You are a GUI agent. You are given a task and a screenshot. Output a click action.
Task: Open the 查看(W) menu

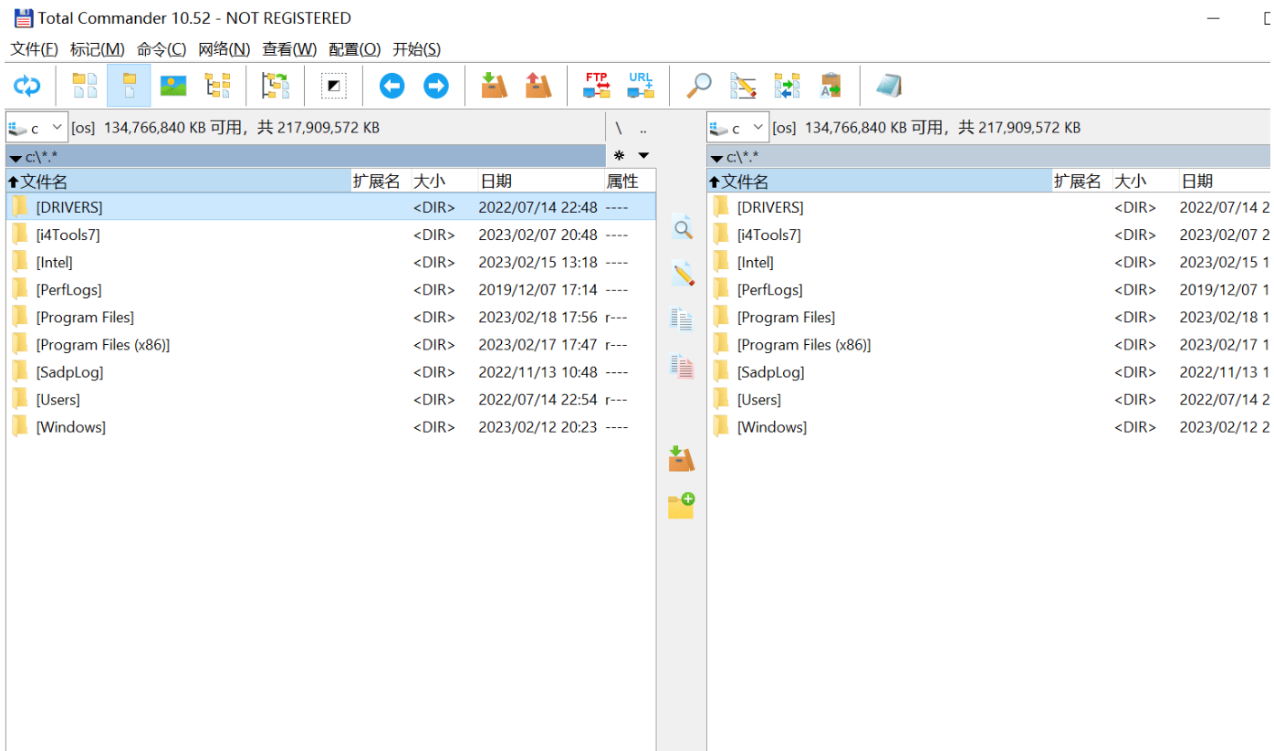click(289, 49)
